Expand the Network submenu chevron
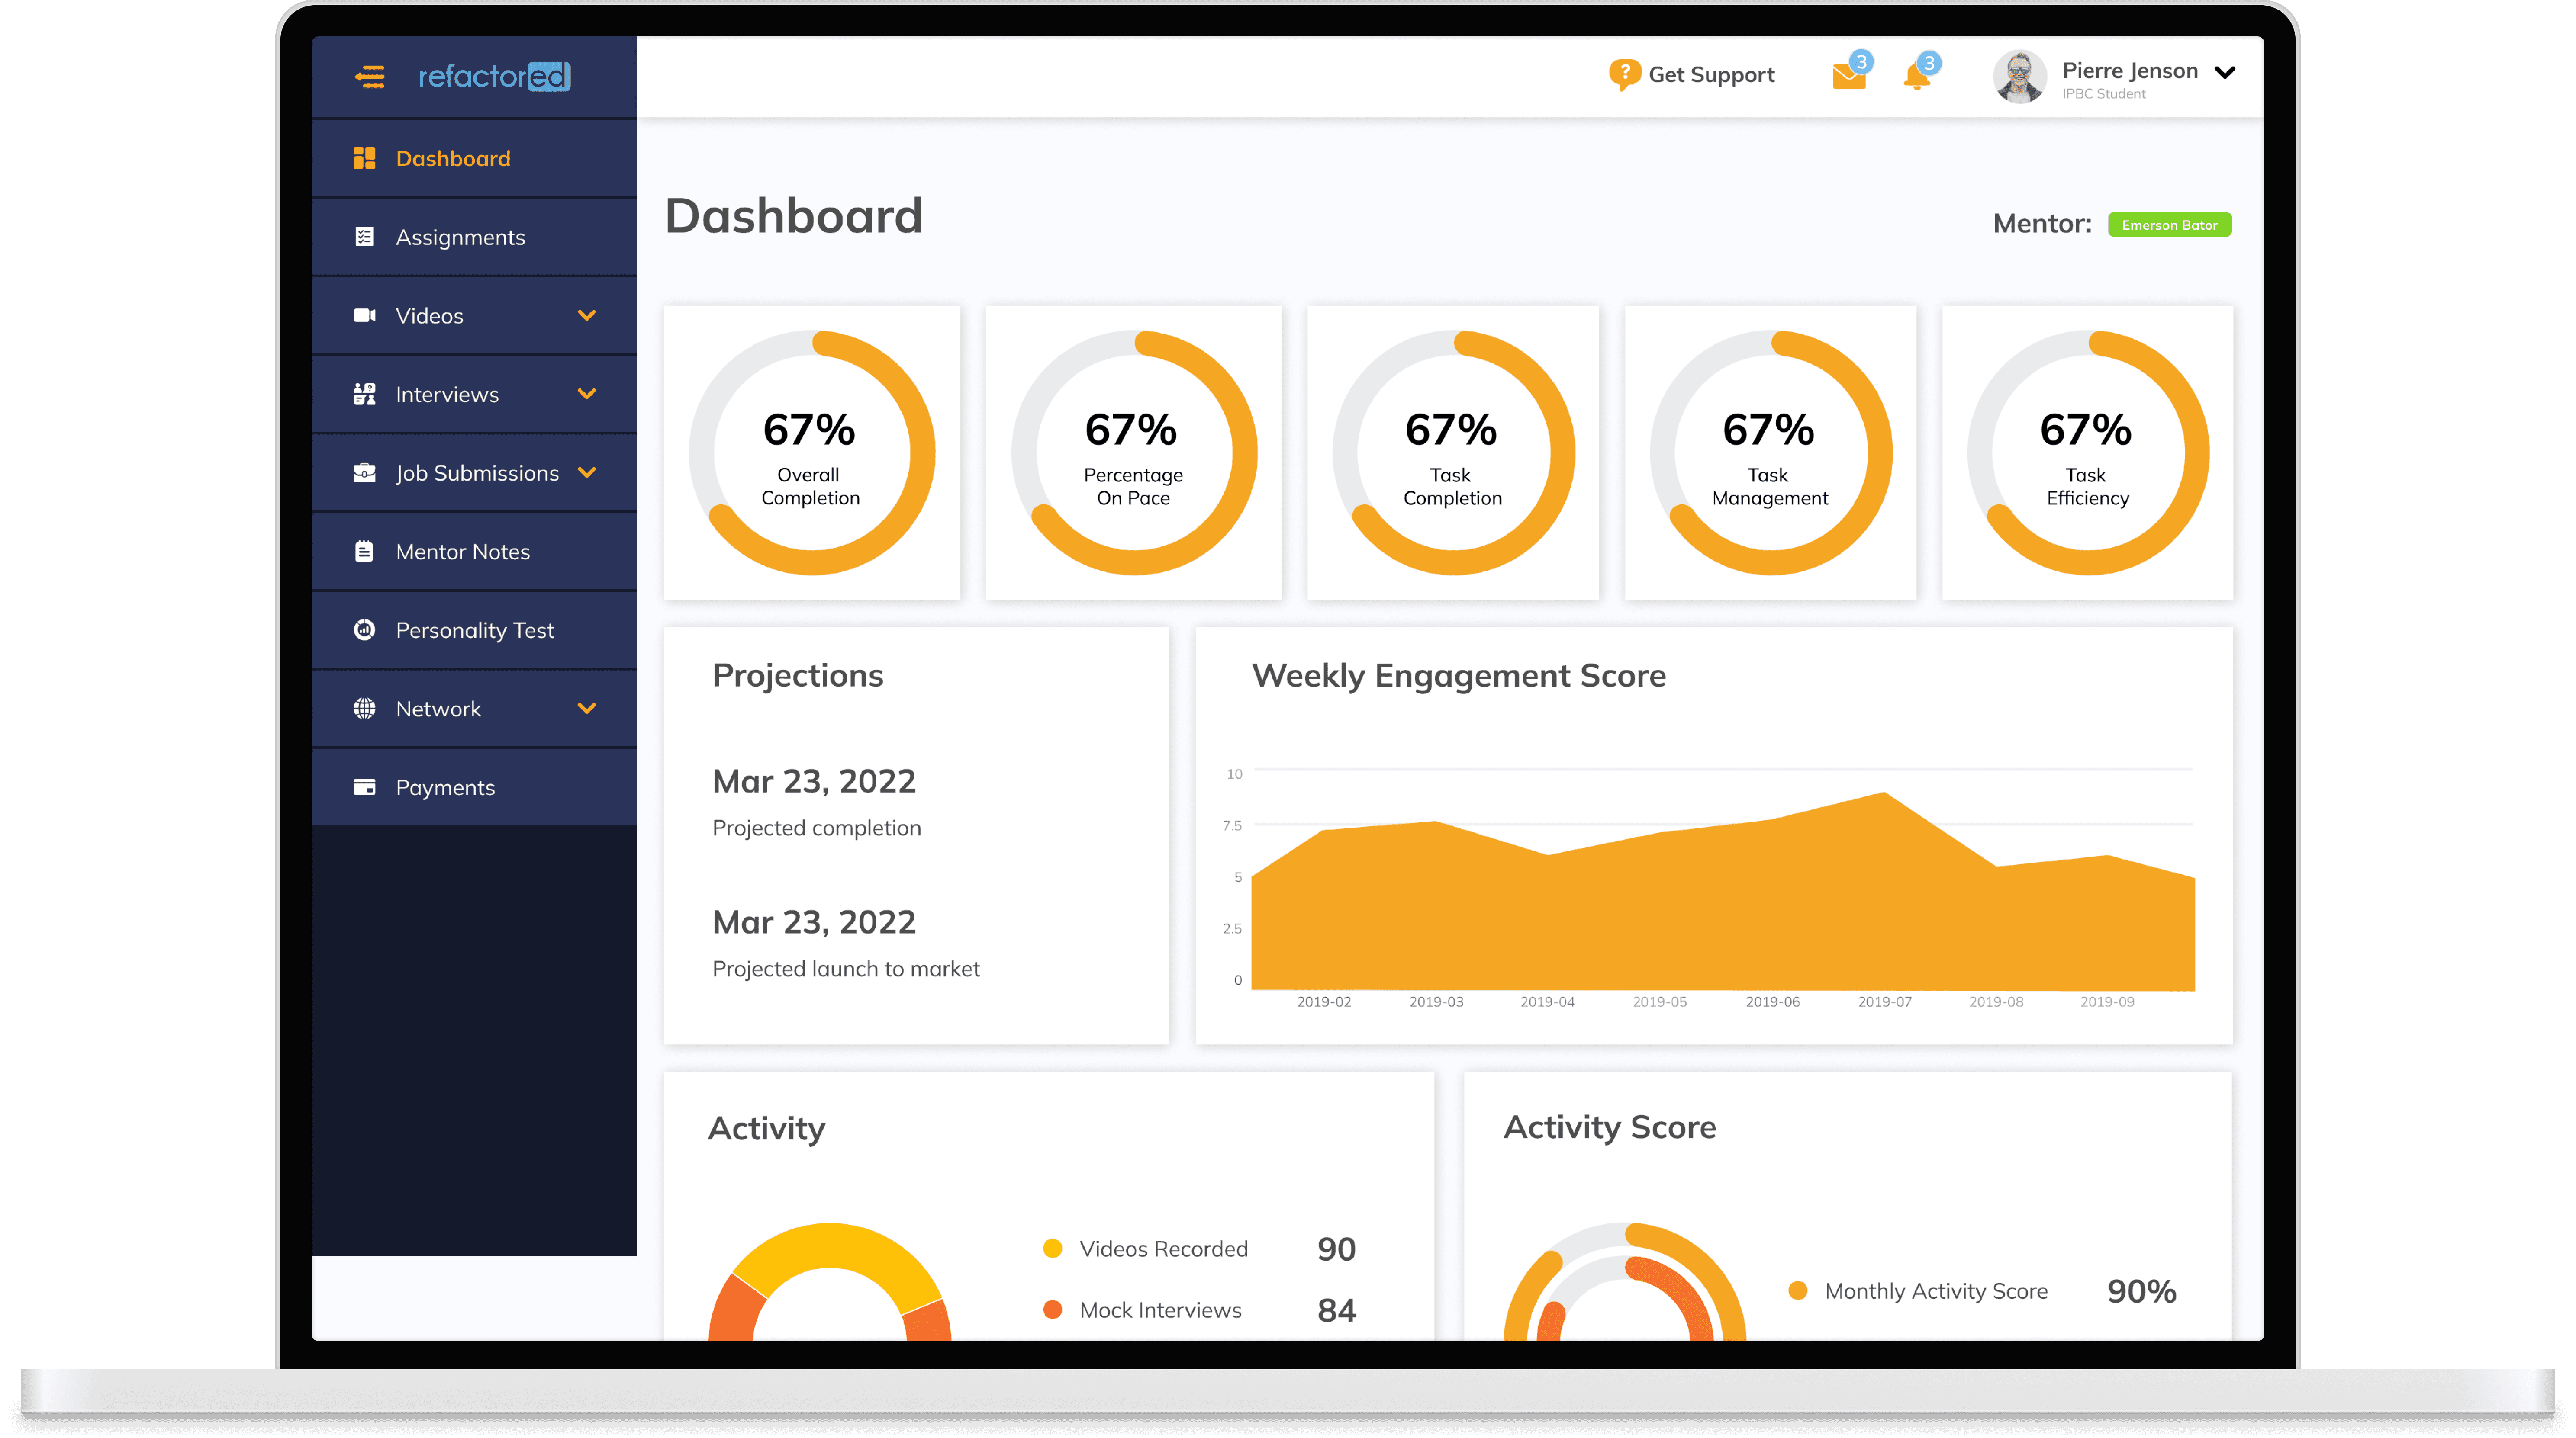The image size is (2576, 1438). coord(587,709)
